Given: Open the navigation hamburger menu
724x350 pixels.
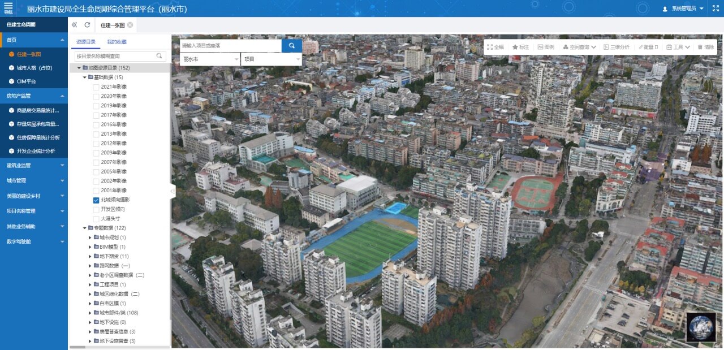Looking at the screenshot, I should click(x=8, y=7).
